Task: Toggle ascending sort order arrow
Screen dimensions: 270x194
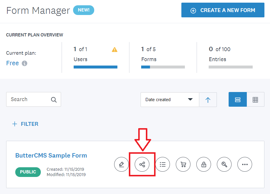Action: click(208, 100)
